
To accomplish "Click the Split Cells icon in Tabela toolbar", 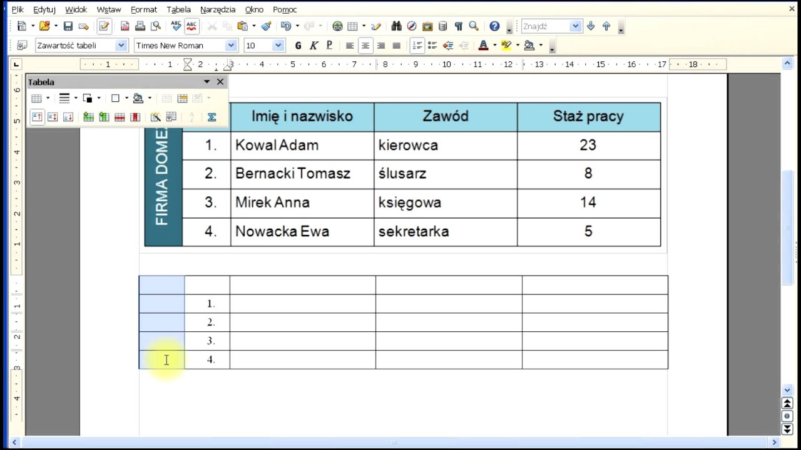I will [182, 98].
